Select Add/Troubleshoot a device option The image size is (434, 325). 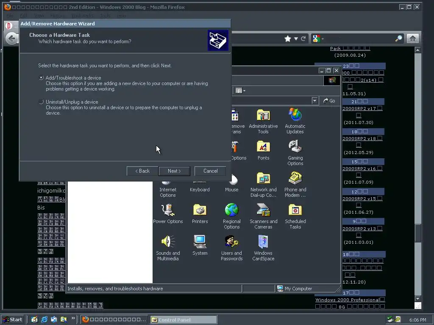41,78
